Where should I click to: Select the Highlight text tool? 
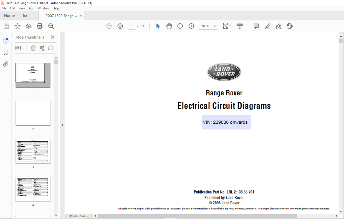coord(267,26)
